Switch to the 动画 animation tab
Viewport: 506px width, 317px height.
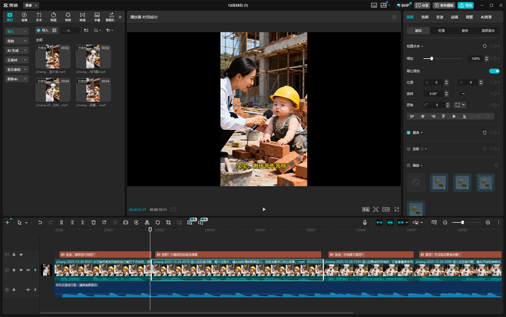(x=454, y=17)
